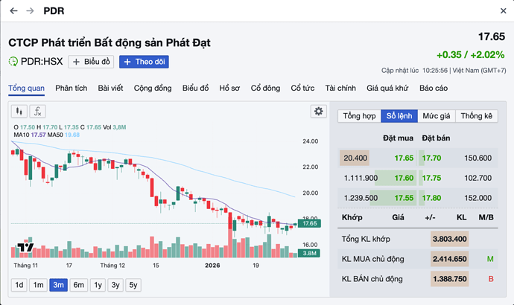Select the 6m time range

coord(78,285)
